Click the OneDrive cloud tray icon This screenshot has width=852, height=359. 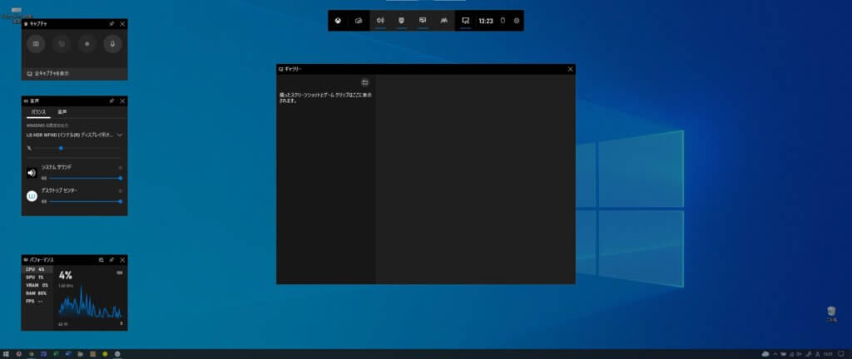tap(765, 354)
